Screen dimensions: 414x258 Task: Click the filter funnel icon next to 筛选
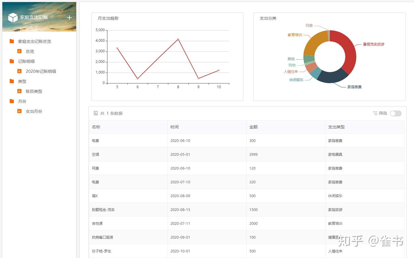click(x=375, y=113)
